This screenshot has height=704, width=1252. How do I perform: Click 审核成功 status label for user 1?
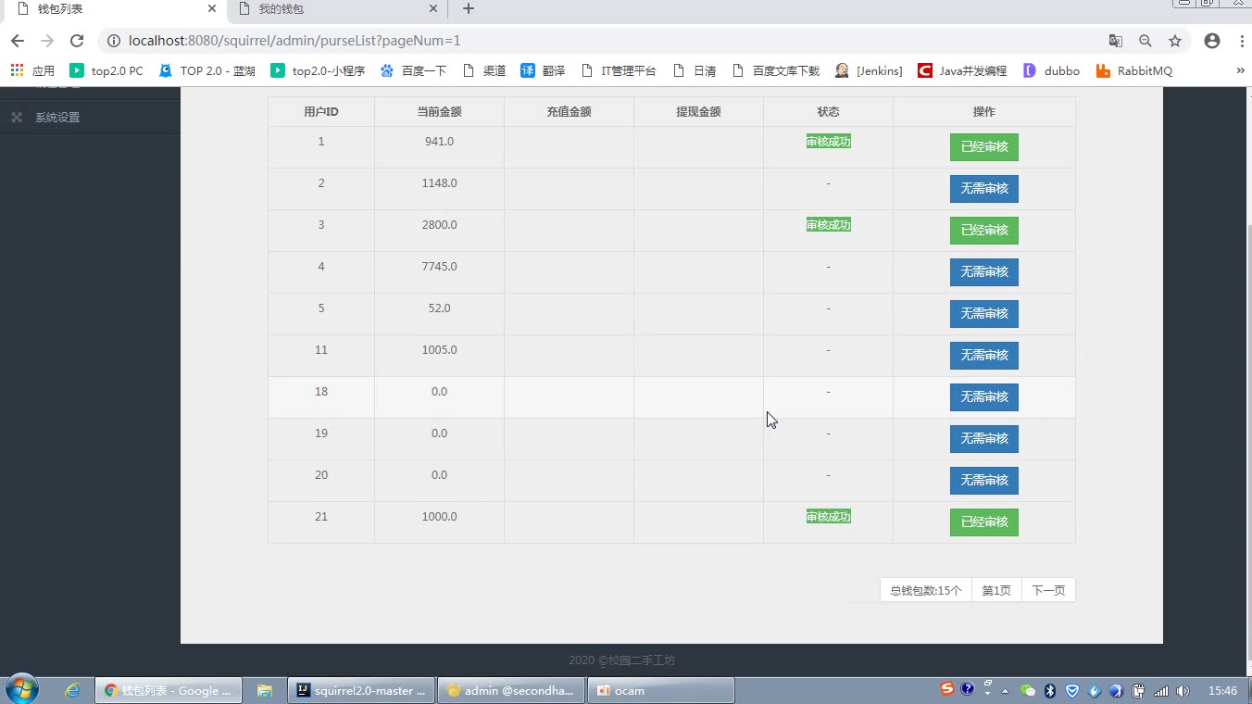828,142
